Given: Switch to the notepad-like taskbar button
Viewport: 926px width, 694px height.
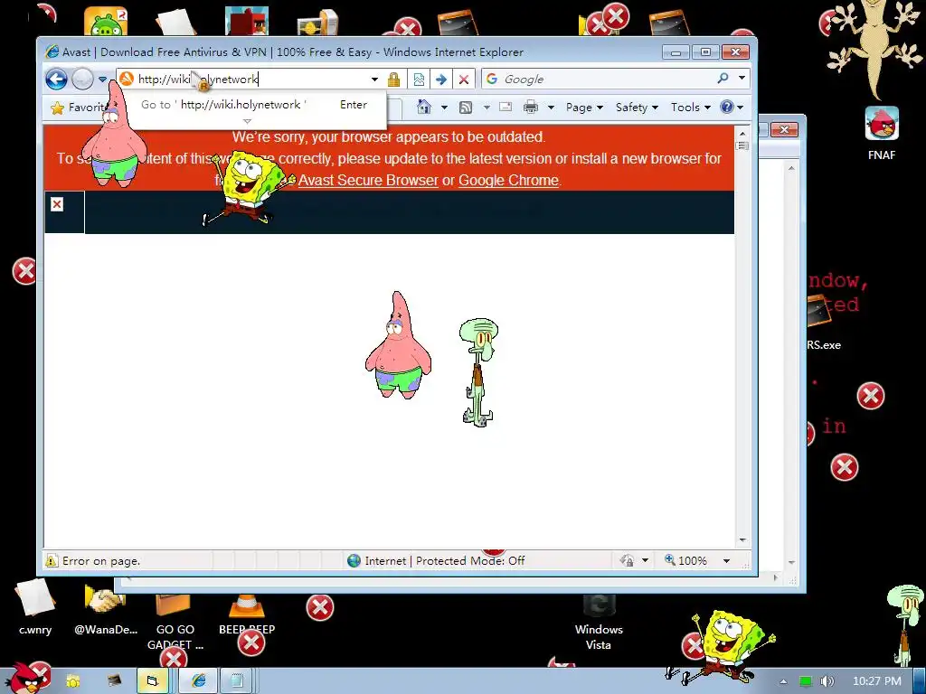Looking at the screenshot, I should pyautogui.click(x=238, y=681).
